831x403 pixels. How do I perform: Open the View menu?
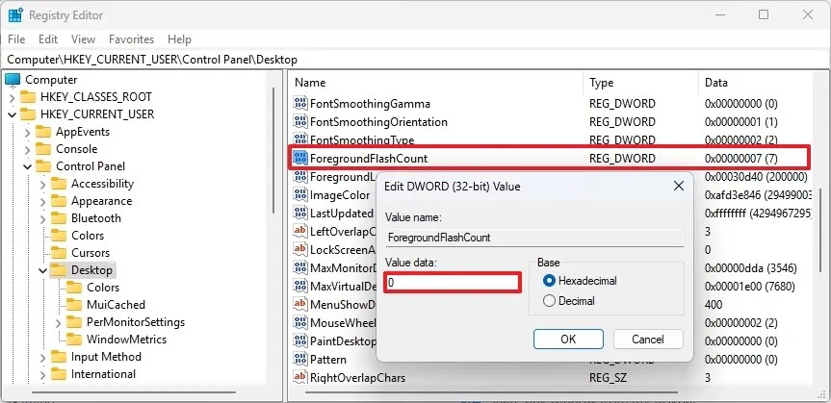coord(83,39)
